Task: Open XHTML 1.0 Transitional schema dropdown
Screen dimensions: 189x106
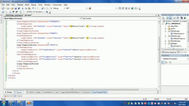Action: [44, 12]
